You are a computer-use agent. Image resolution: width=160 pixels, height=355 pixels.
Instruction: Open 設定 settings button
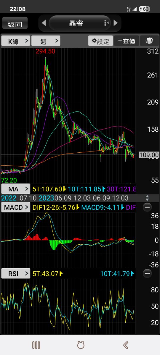[101, 41]
